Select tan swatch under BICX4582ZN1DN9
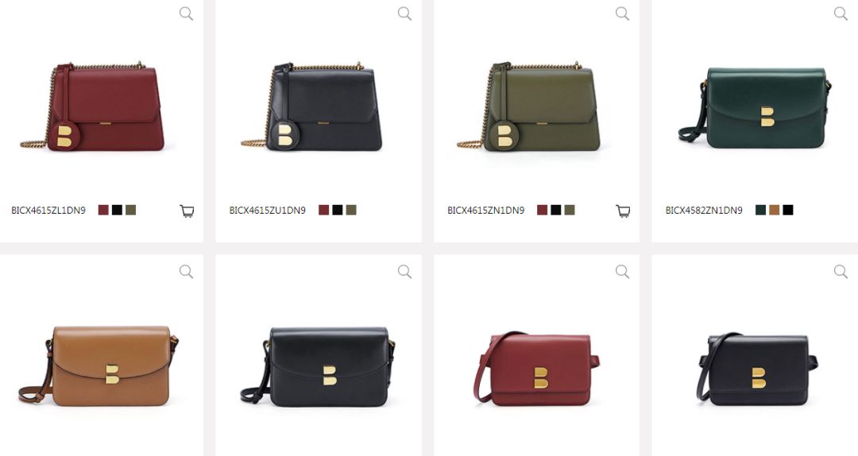The image size is (858, 456). pos(775,211)
